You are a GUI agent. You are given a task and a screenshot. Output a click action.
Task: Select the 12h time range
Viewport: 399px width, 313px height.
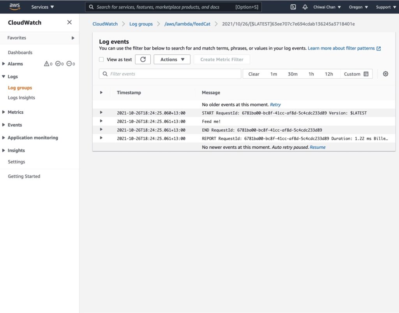coord(329,74)
